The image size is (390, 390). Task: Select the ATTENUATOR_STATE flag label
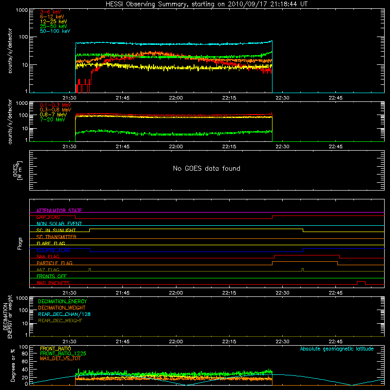[x=59, y=211]
